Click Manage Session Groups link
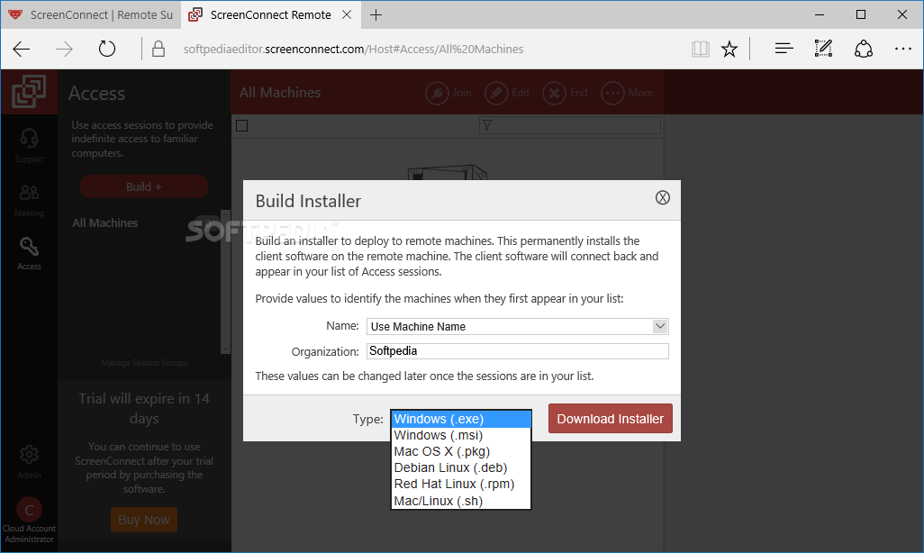The height and width of the screenshot is (553, 924). click(144, 363)
